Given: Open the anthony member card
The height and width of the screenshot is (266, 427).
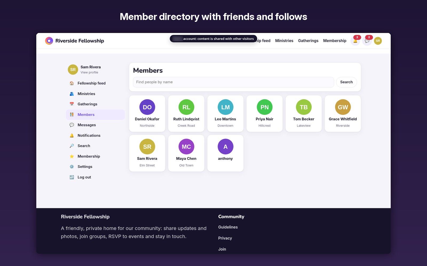Looking at the screenshot, I should 226,153.
